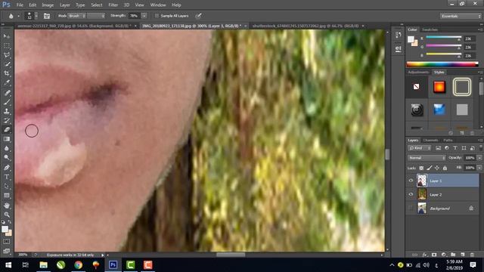Select the Blur tool in toolbox
The width and height of the screenshot is (484, 272).
click(7, 148)
